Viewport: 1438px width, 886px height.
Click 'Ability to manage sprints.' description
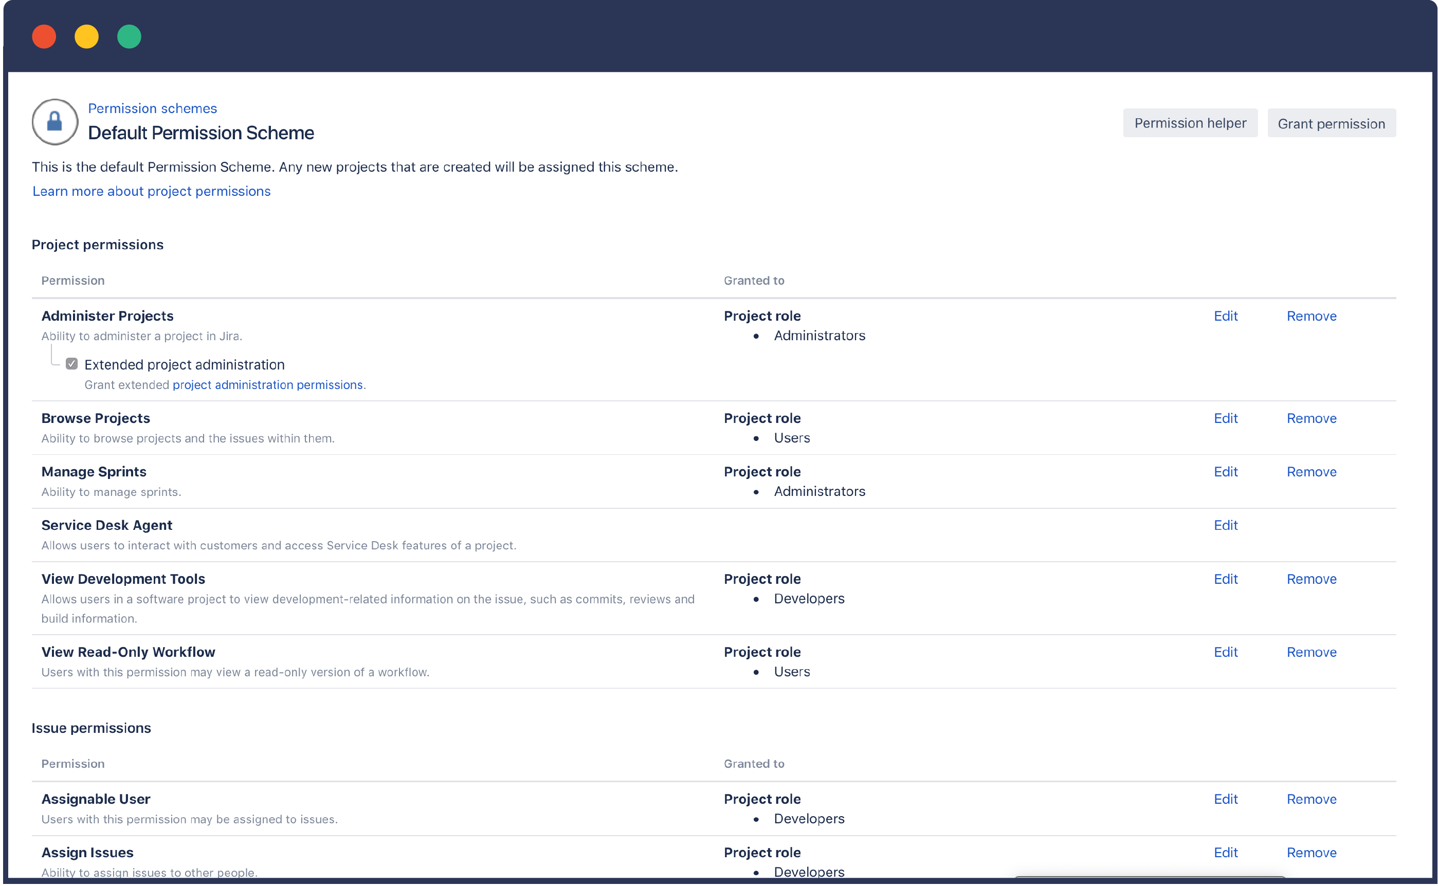pyautogui.click(x=111, y=492)
